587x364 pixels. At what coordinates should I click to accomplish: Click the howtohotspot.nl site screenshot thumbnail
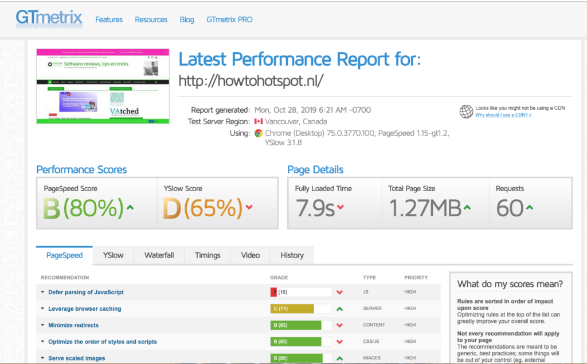[x=103, y=86]
